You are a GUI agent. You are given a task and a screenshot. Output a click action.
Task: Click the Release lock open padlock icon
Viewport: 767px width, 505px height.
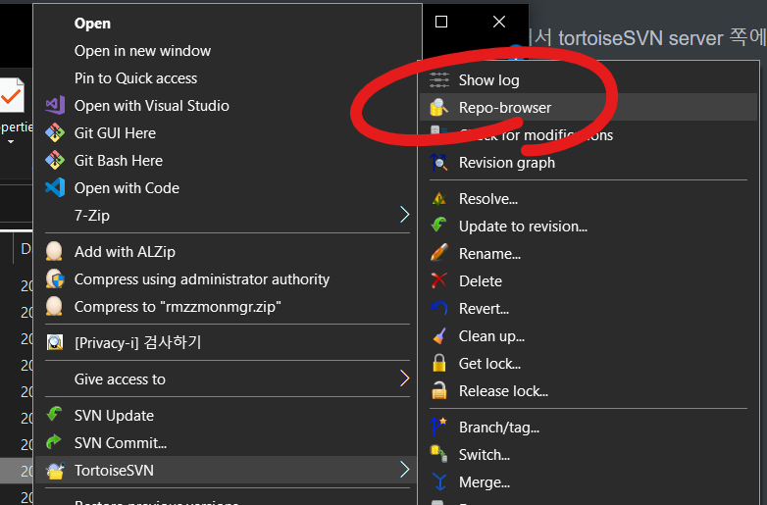tap(438, 390)
